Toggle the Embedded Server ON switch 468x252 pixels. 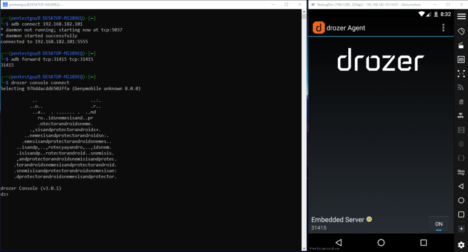(x=439, y=224)
